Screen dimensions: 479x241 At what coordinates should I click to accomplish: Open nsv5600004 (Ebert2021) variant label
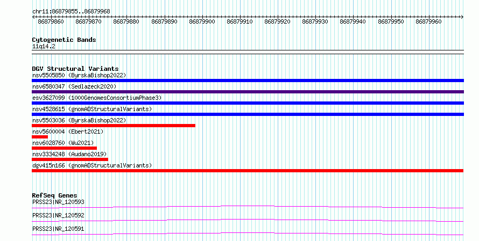point(68,132)
